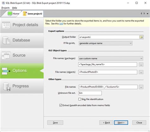Screen dimensions: 150x132
Task: Click the Project details form icon
Action: pos(6,25)
